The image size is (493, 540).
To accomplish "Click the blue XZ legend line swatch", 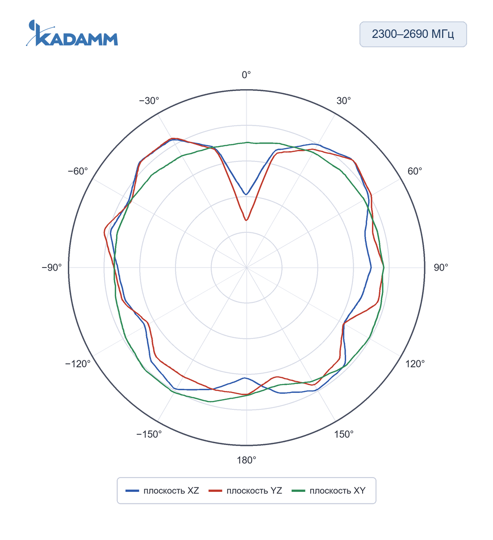I will pyautogui.click(x=132, y=491).
